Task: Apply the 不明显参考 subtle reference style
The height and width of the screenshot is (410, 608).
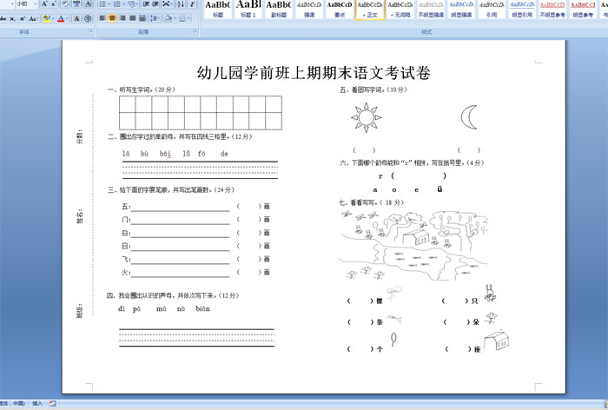Action: pyautogui.click(x=552, y=10)
